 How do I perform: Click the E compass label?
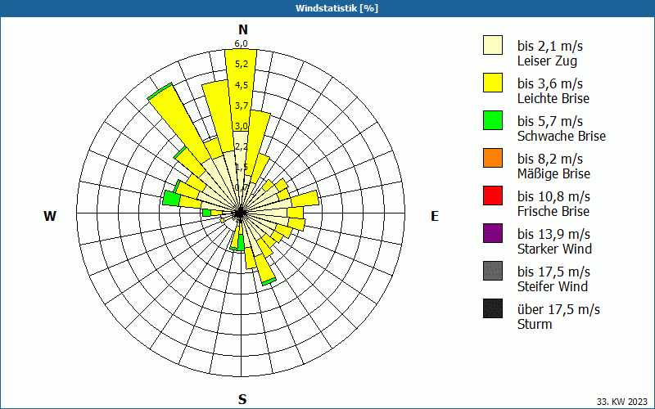435,216
